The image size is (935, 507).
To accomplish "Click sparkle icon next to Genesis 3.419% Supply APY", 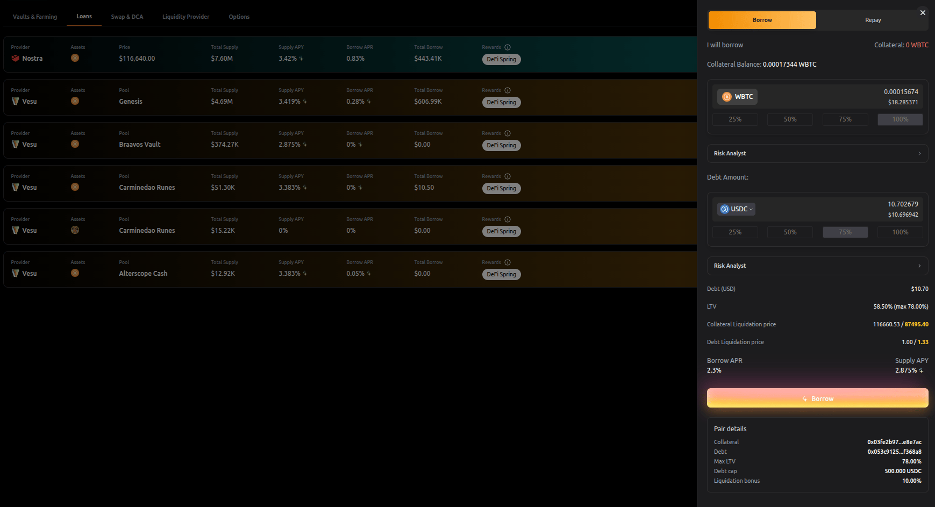I will click(x=305, y=102).
